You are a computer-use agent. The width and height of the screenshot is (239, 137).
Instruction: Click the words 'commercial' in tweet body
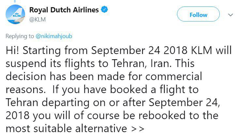coord(173,76)
